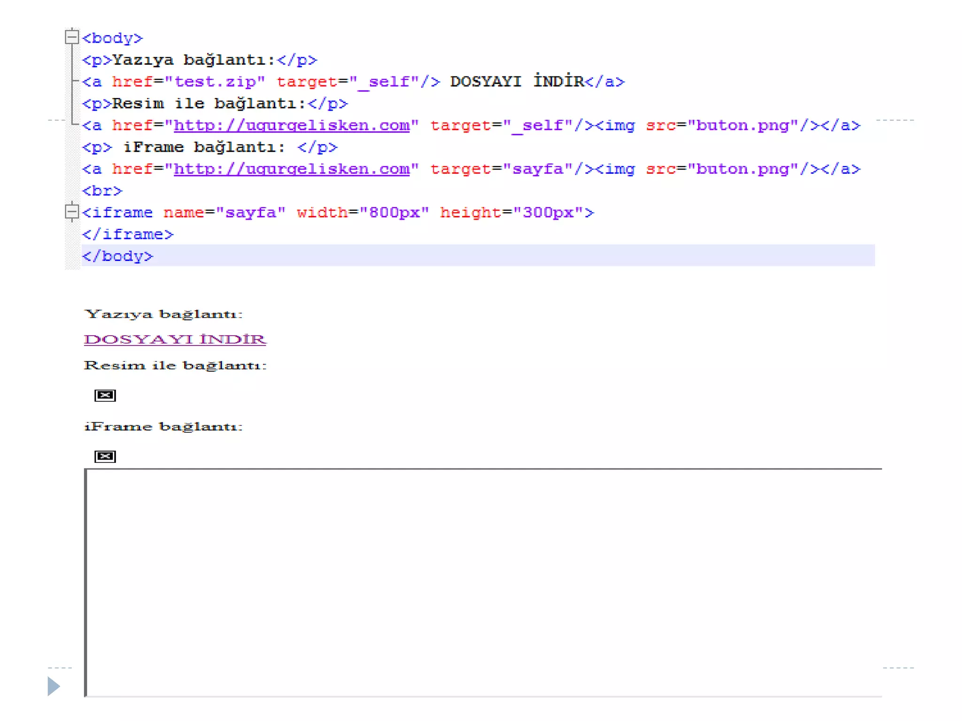Click the opening <body> tag in code
The image size is (962, 721).
tap(112, 38)
